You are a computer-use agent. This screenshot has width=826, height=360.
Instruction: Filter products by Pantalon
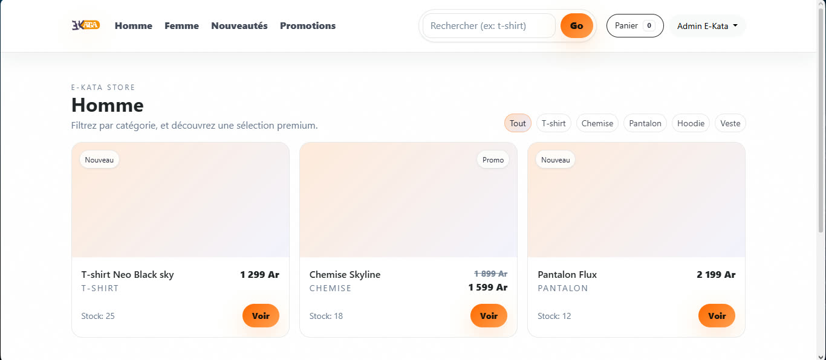coord(645,123)
